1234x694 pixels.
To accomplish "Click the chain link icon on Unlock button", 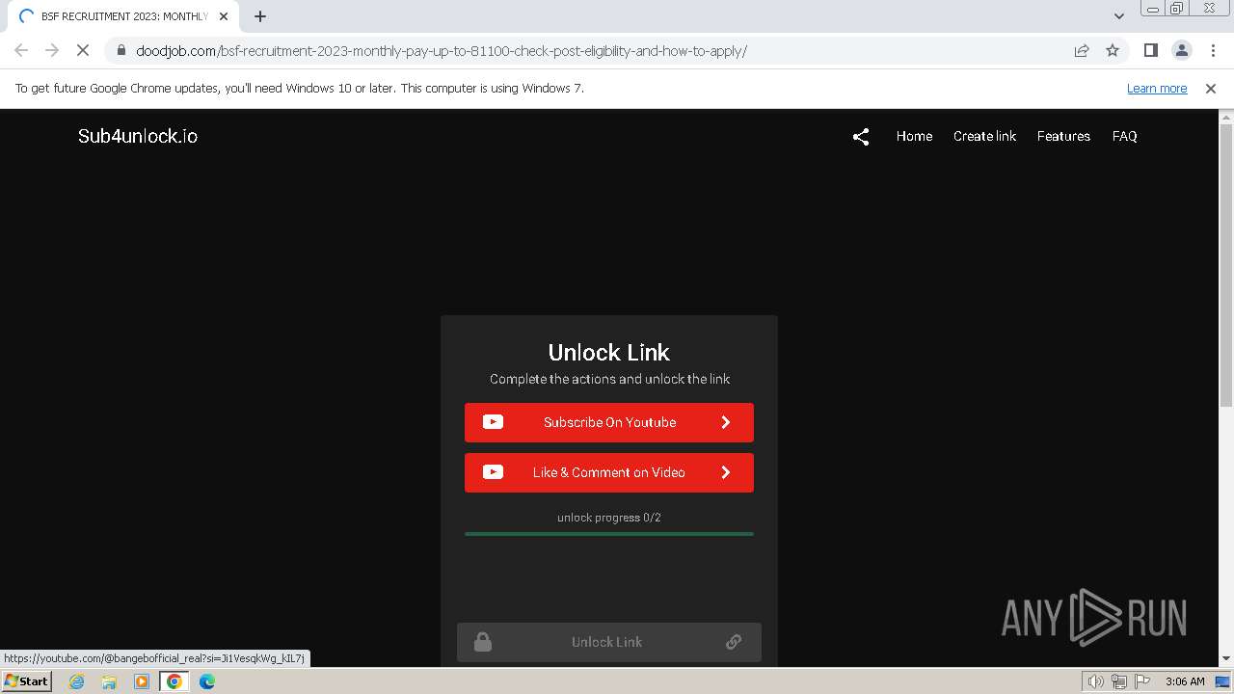I will coord(734,642).
